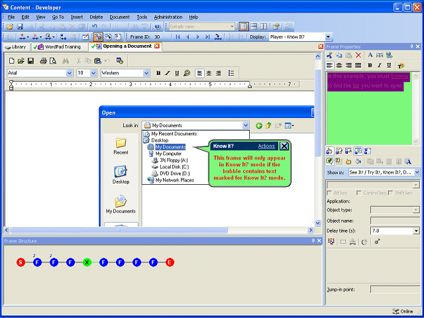Go to the next frame

click(x=197, y=37)
